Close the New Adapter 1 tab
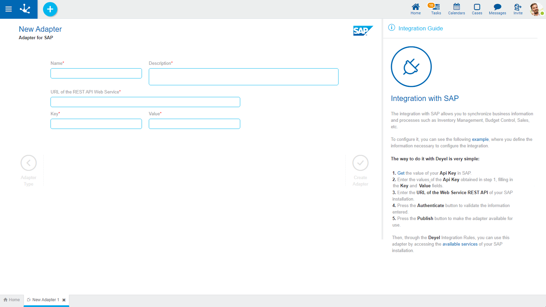Screen dimensions: 546x307 coord(64,300)
